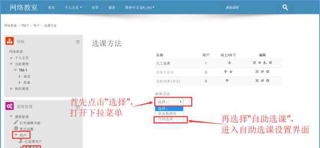Open 乐学 in the top navigation
The width and height of the screenshot is (320, 148).
tap(95, 8)
